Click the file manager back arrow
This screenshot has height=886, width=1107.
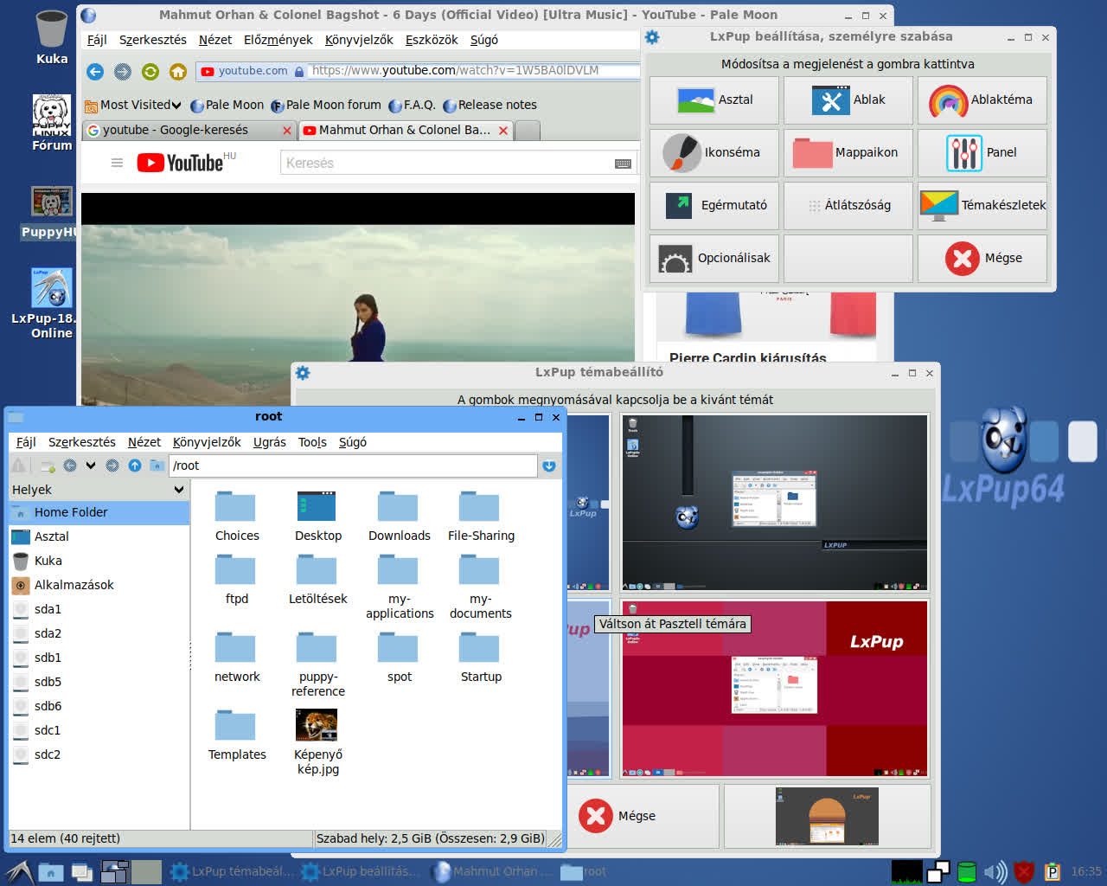click(x=70, y=465)
